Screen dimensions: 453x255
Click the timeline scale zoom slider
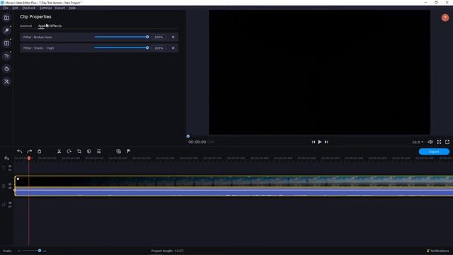pyautogui.click(x=31, y=251)
